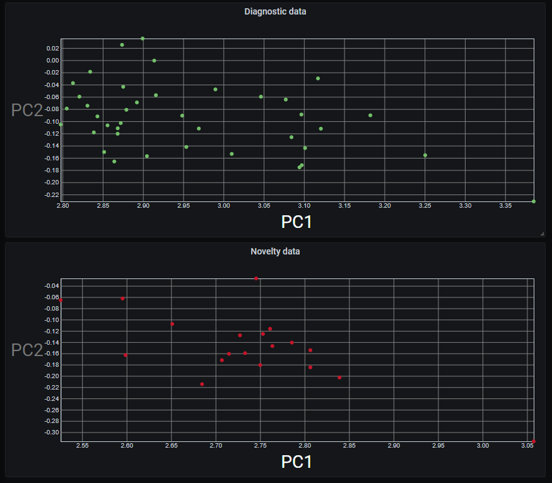Viewport: 552px width, 483px height.
Task: Click the rightmost green point in Diagnostic plot
Action: [534, 201]
